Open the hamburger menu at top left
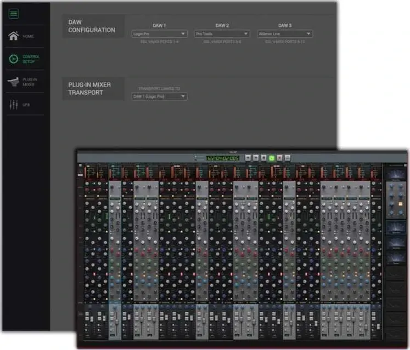410x350 pixels. 14,14
